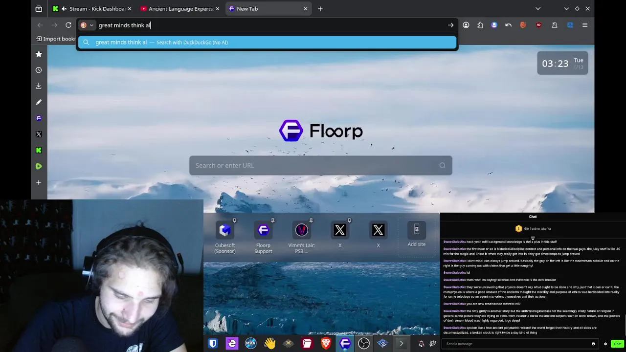The height and width of the screenshot is (352, 626).
Task: Open the Extensions puzzle icon
Action: 480,25
